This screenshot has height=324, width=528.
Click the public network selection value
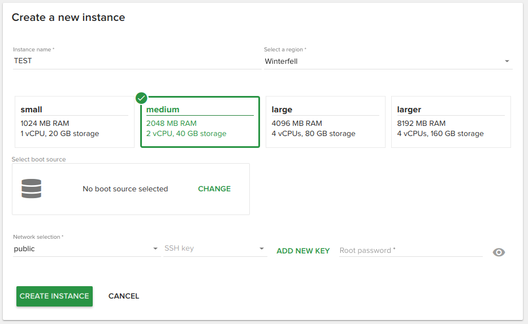25,249
